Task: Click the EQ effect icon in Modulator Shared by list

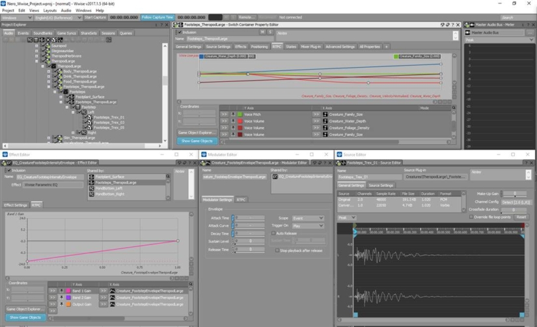Action: point(275,177)
